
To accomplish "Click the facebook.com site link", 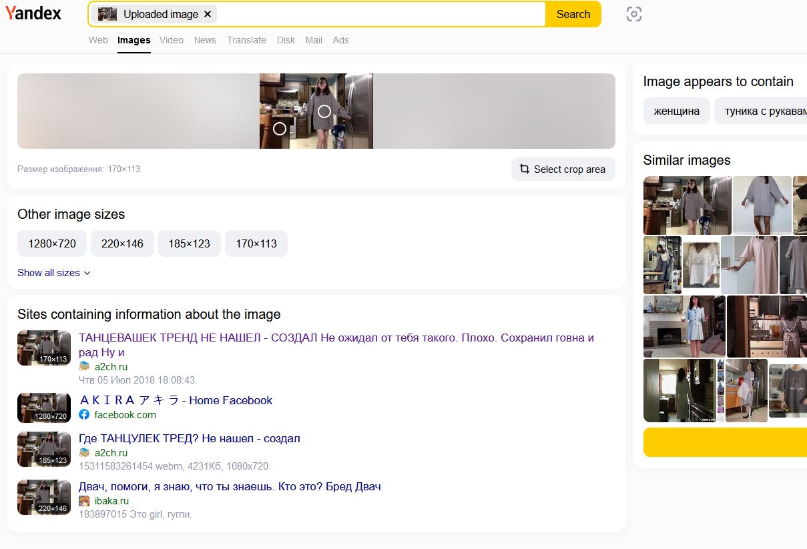I will click(x=125, y=415).
